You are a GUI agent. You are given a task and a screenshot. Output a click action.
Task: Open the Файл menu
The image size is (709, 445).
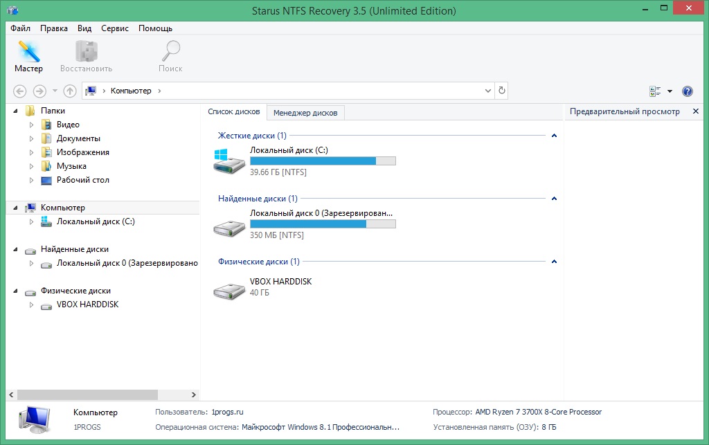pos(20,28)
